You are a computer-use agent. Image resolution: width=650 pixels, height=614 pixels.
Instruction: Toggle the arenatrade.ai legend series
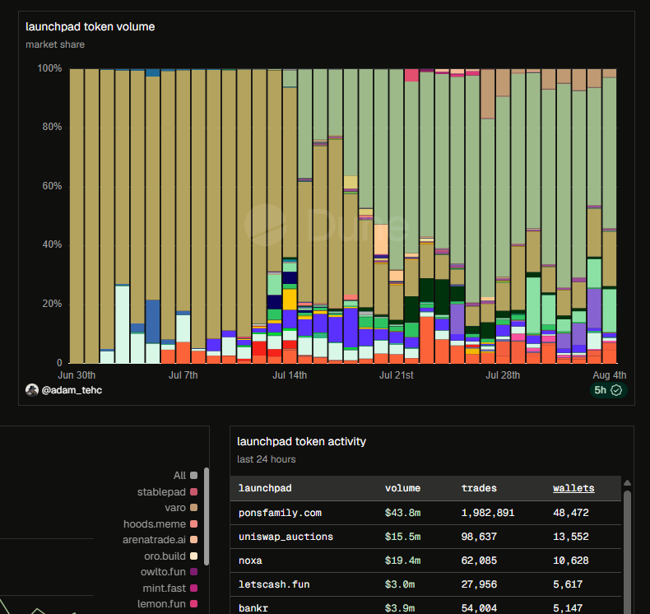[x=160, y=540]
